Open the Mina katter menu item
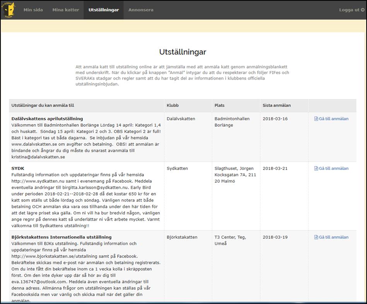The width and height of the screenshot is (367, 304). (66, 10)
